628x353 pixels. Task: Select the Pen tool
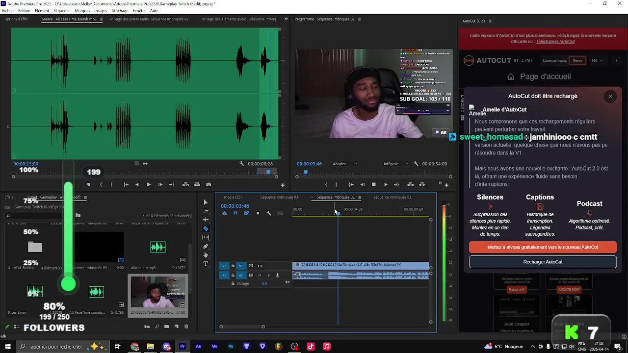206,246
